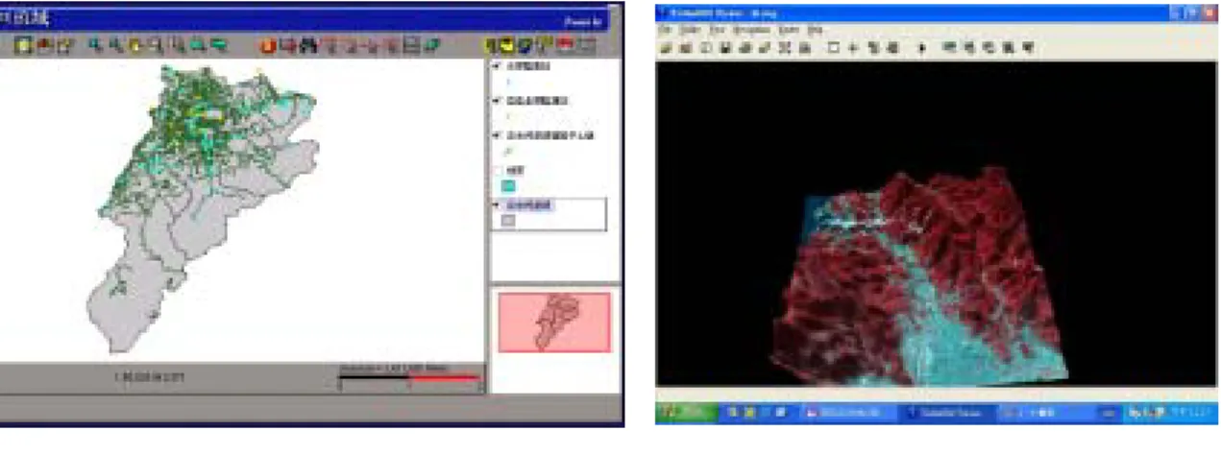
Task: Click the gray layer color swatch in legend
Action: coord(509,221)
